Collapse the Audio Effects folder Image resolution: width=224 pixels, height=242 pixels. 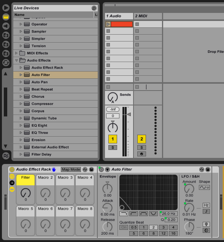click(16, 61)
